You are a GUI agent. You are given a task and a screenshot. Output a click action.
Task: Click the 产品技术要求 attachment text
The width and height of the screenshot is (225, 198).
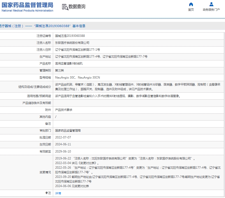coord(64,110)
